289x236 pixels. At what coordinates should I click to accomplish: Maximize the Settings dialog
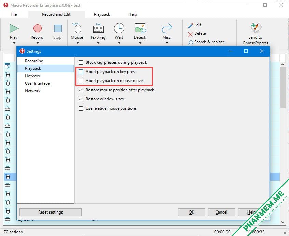click(x=246, y=51)
